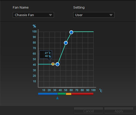
Task: Click the 27 °C 40 % tooltip
Action: pos(46,55)
